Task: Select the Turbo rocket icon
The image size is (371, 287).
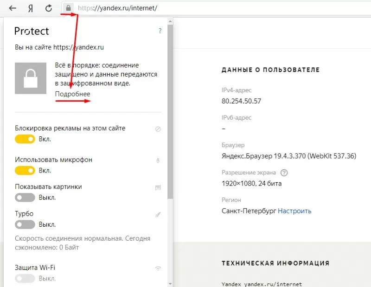Action: tap(158, 214)
